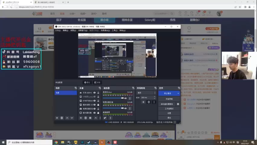Toggle lock on d1987566 image source
The height and width of the screenshot is (145, 257).
click(x=98, y=101)
